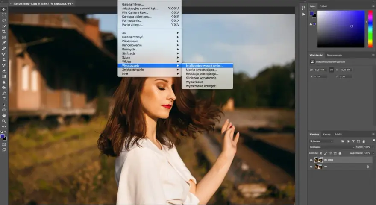Switch to the Ścieżki tab
The image size is (376, 205).
point(338,134)
